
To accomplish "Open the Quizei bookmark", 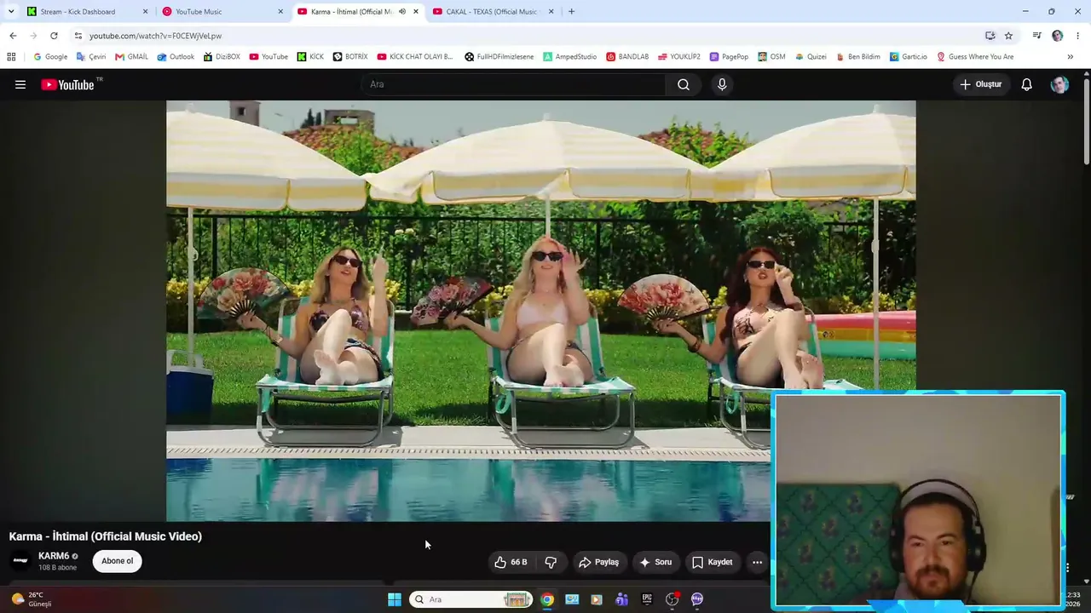I will pos(811,57).
